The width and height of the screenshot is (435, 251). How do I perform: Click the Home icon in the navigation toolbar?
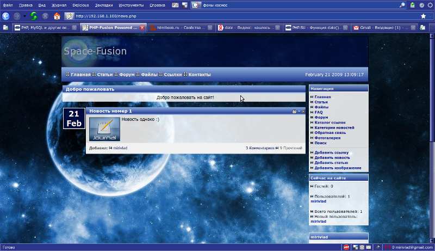(57, 16)
